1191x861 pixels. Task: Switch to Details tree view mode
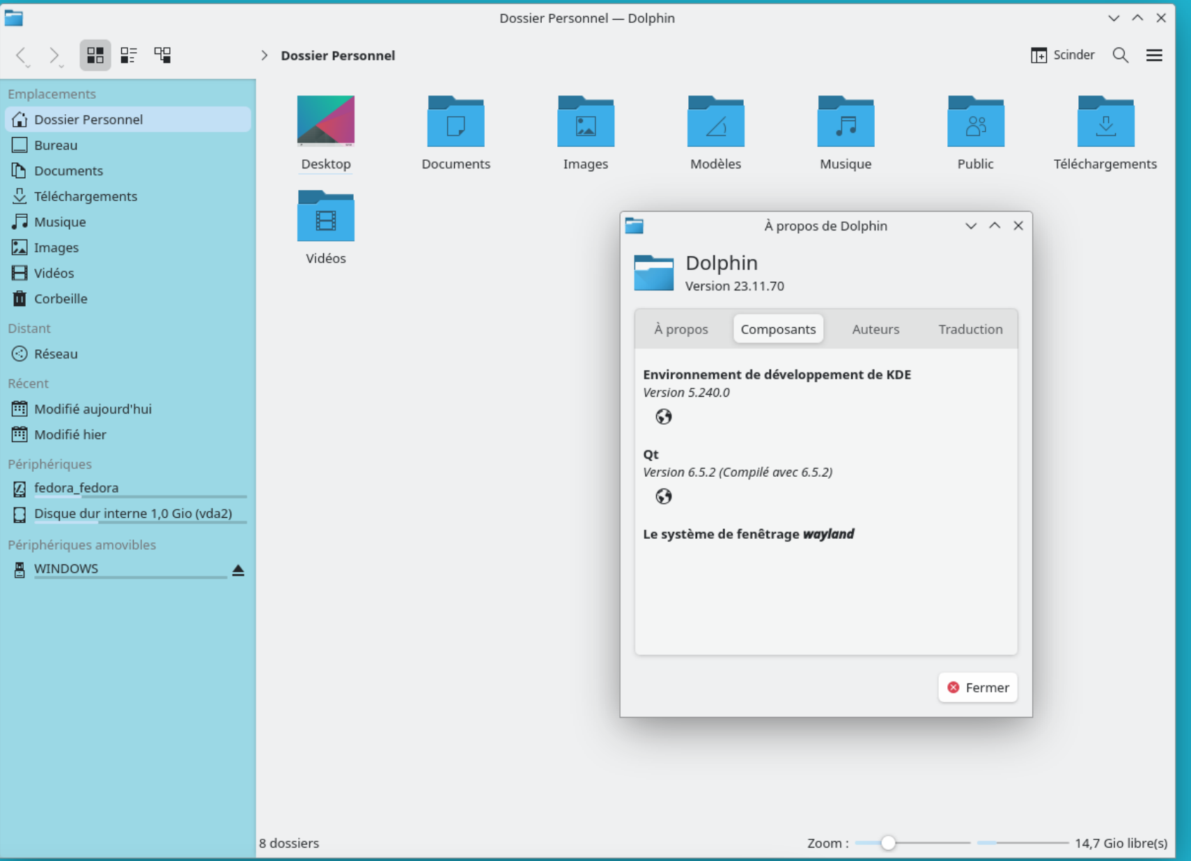click(x=162, y=55)
